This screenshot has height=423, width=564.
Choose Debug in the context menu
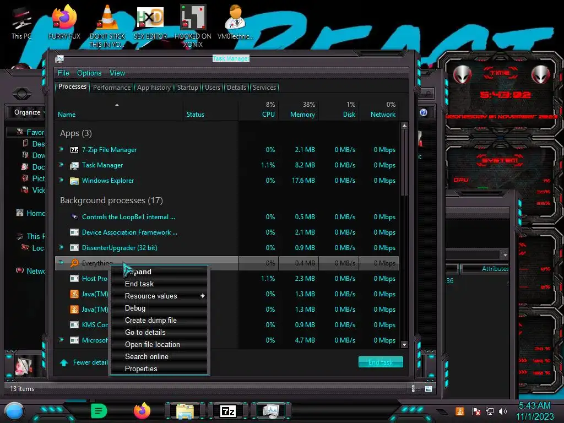(x=159, y=308)
